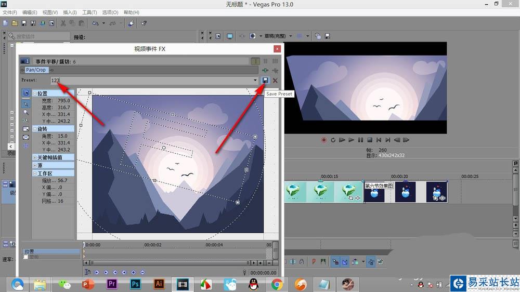Screen dimensions: 520x292
Task: Click the 宽度 value 795.0
Action: (63, 100)
